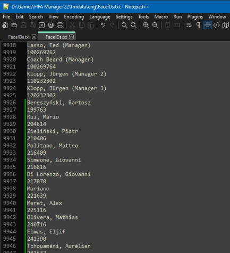Screen dimensions: 230x253
Task: Click text 'Politano, Matteo'
Action: point(53,146)
